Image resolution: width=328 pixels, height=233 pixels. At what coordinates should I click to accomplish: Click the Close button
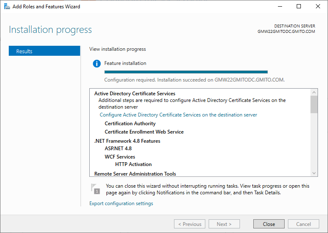(269, 224)
